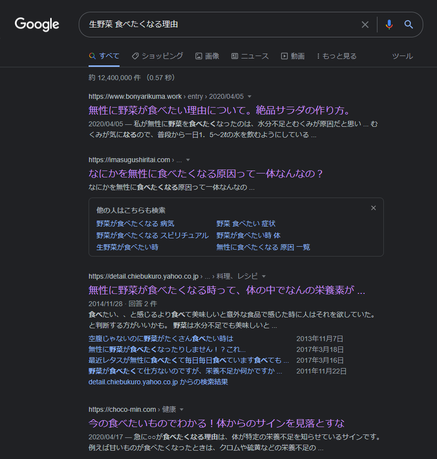This screenshot has width=437, height=459.
Task: Search 野菜が食べたい時 体
Action: (x=248, y=235)
